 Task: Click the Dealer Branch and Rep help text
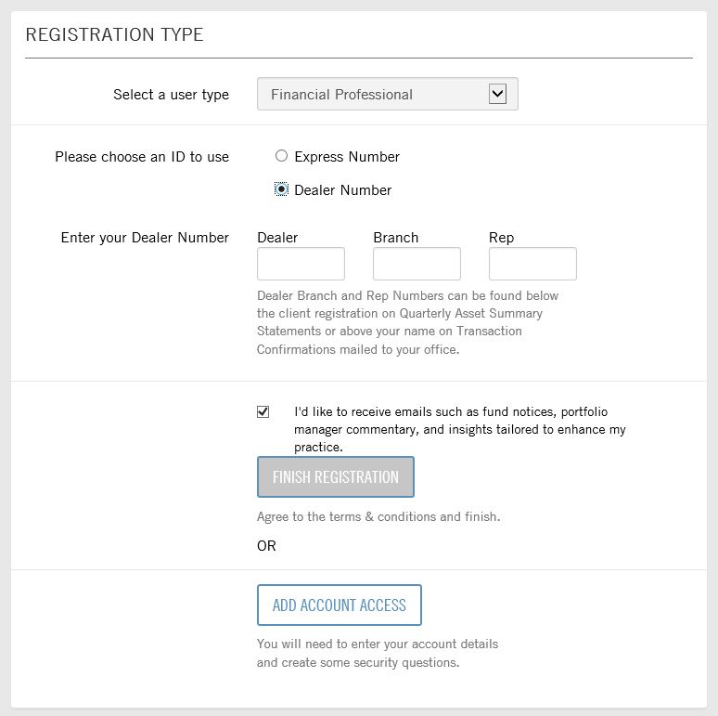[407, 322]
